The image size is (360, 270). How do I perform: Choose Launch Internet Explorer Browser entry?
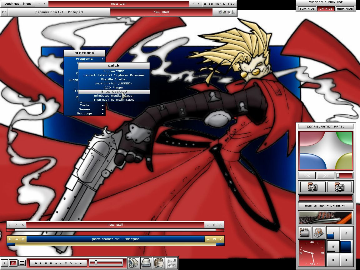click(114, 75)
